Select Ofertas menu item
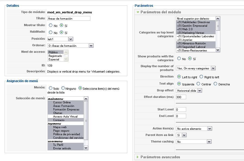This screenshot has height=161, width=244. click(66, 113)
